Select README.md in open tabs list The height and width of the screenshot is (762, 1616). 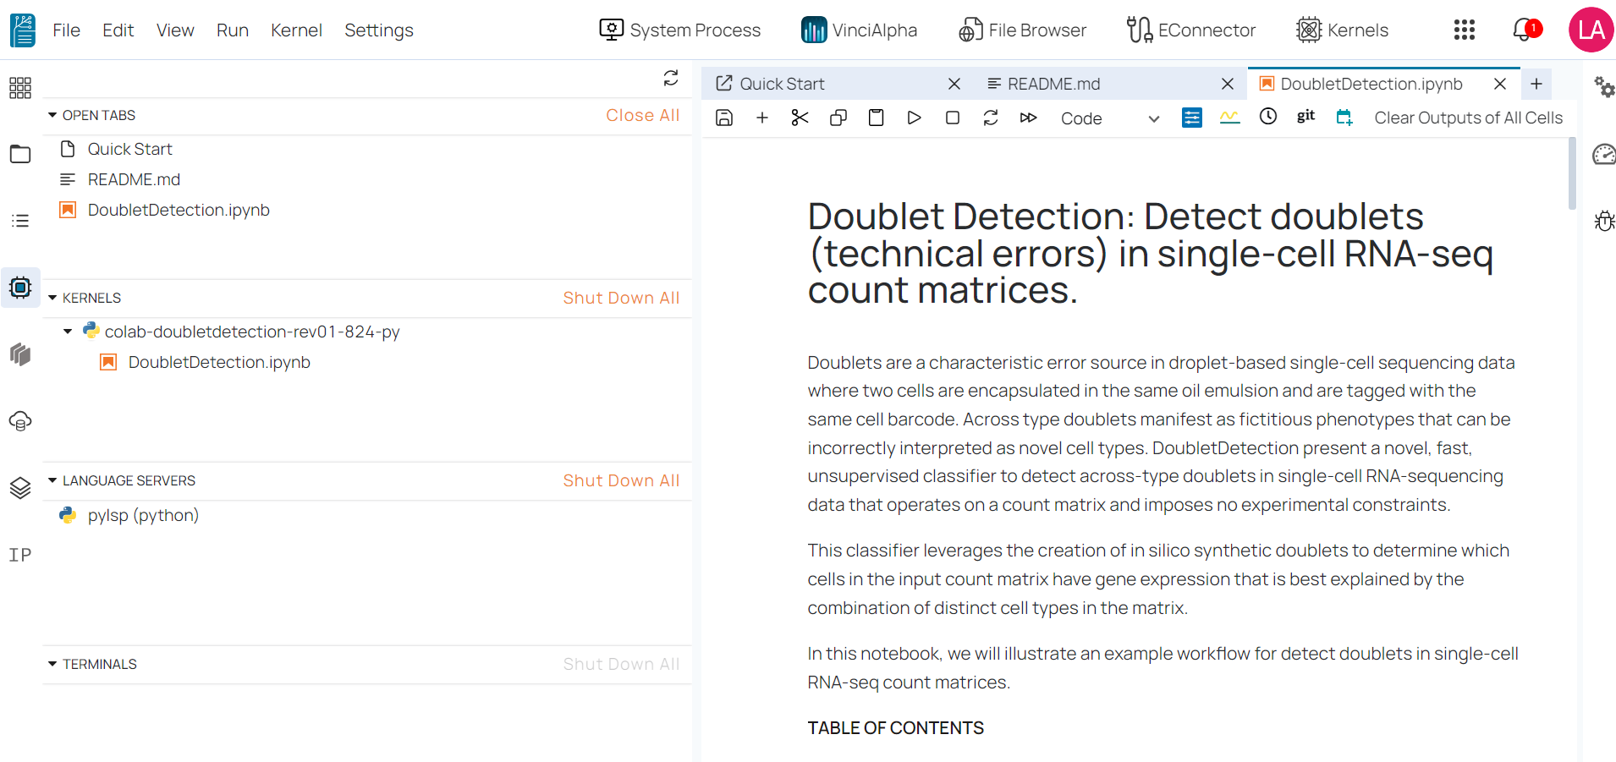point(134,179)
